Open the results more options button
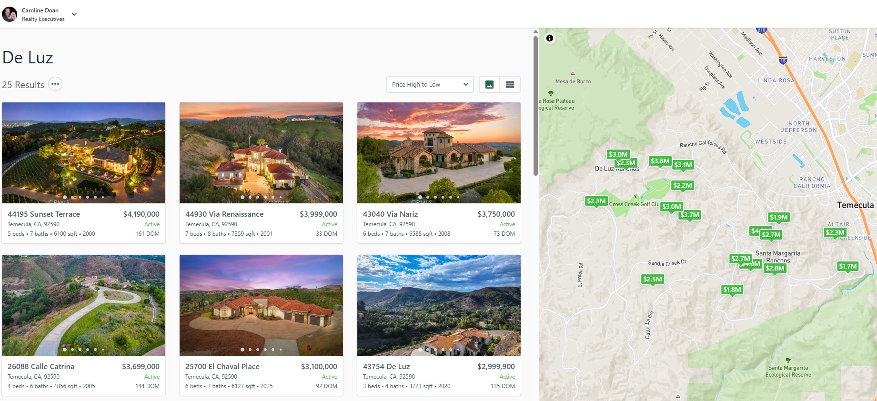Screen dimensions: 877x401 click(55, 84)
